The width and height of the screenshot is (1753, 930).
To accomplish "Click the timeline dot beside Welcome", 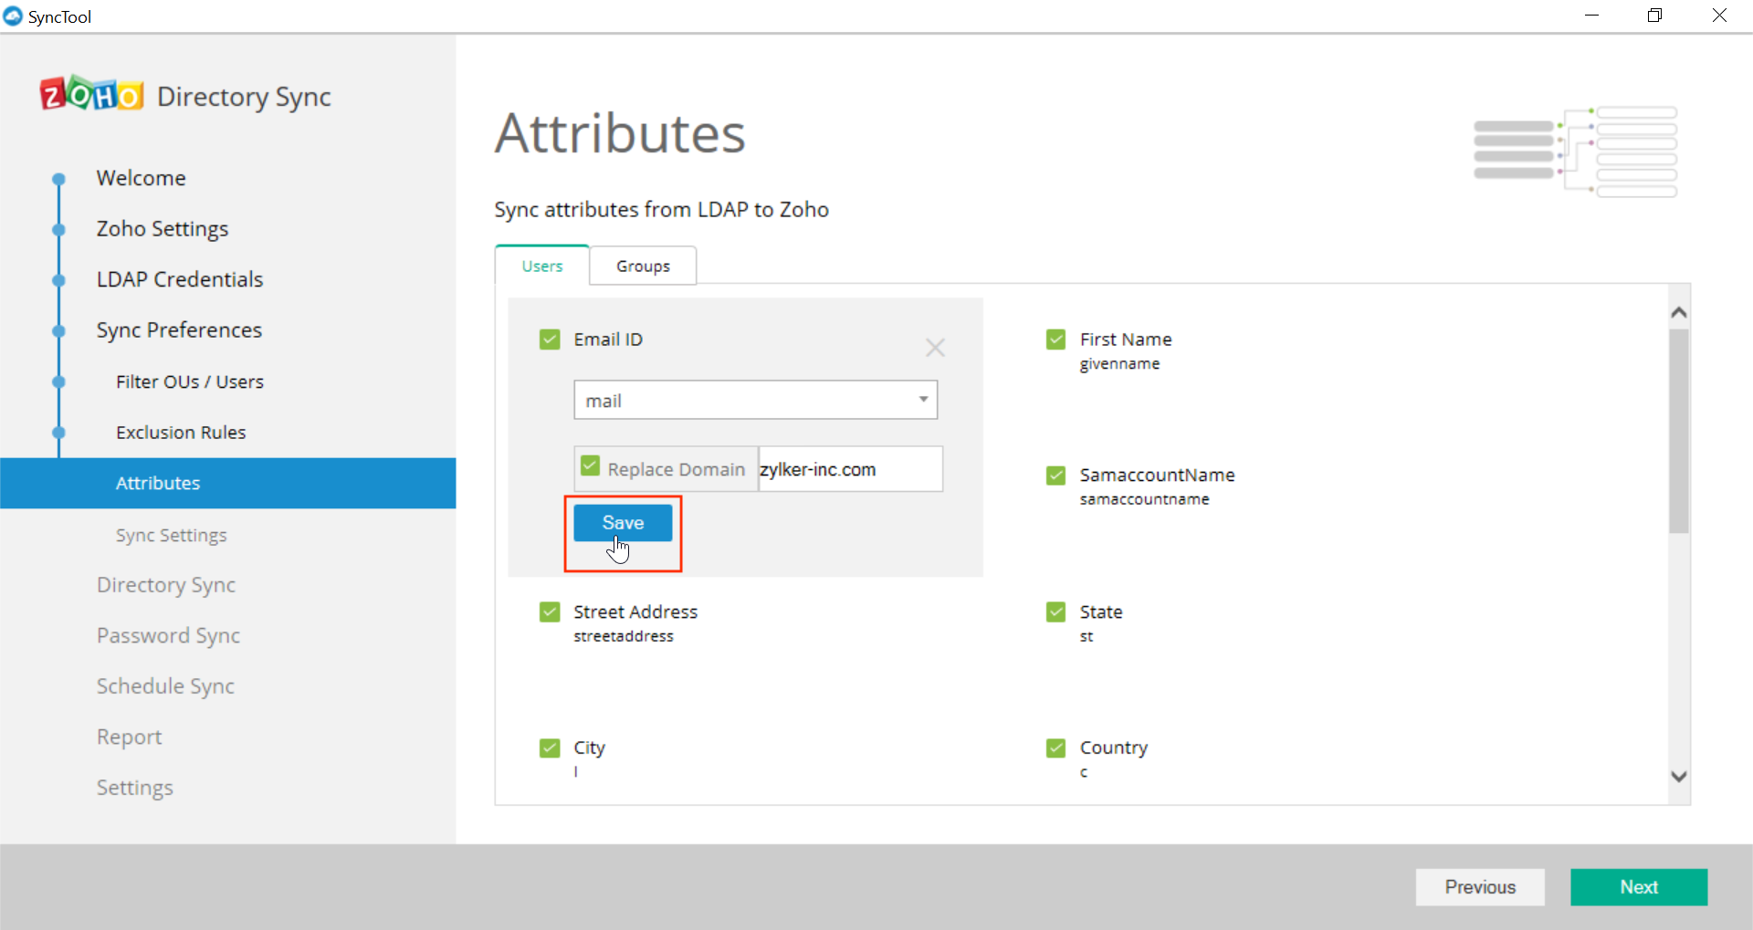I will (58, 178).
